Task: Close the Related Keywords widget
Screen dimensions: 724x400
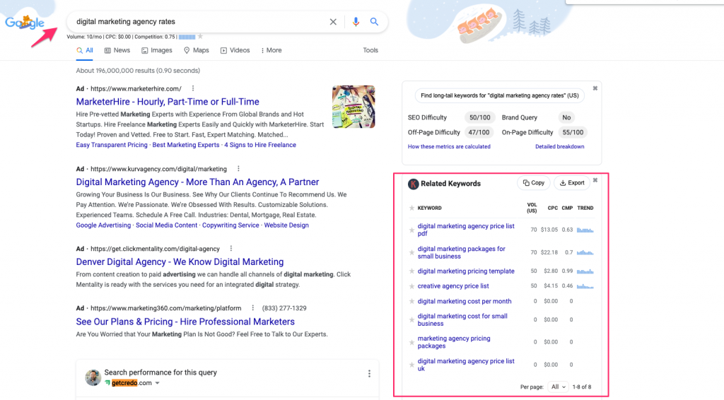Action: tap(595, 180)
